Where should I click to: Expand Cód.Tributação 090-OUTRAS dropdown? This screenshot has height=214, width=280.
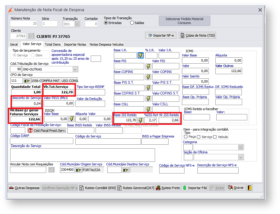pyautogui.click(x=75, y=69)
